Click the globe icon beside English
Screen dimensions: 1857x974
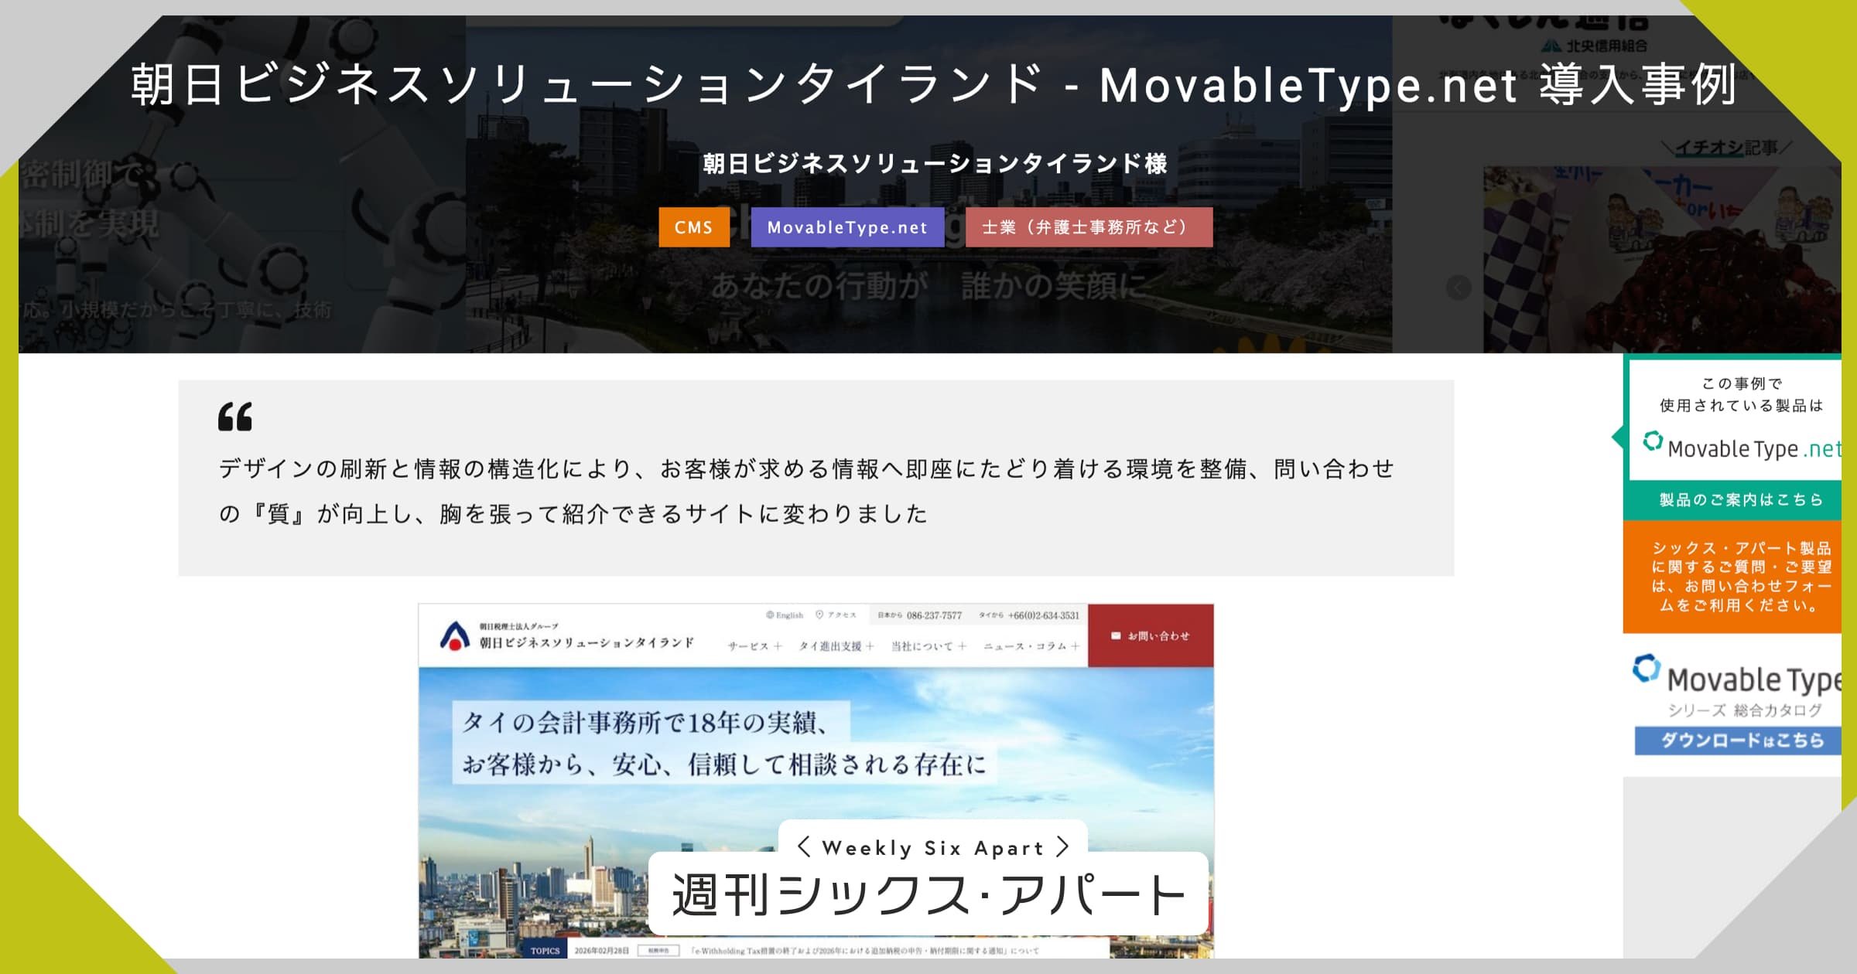(770, 615)
